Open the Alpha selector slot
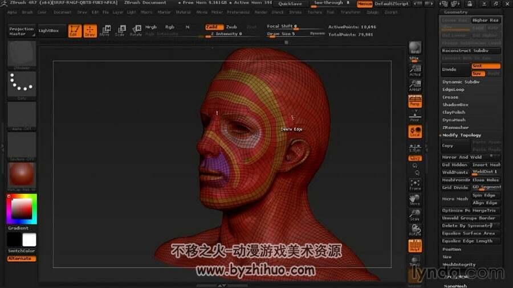The height and width of the screenshot is (288, 513). click(x=22, y=116)
